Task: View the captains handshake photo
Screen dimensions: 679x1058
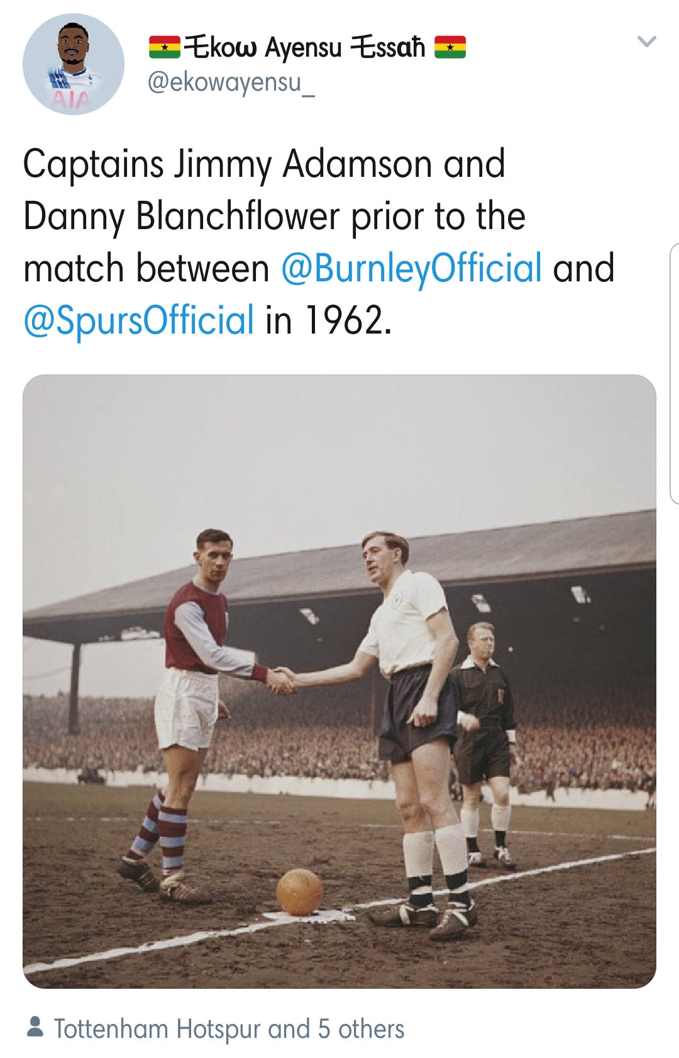Action: click(x=339, y=682)
